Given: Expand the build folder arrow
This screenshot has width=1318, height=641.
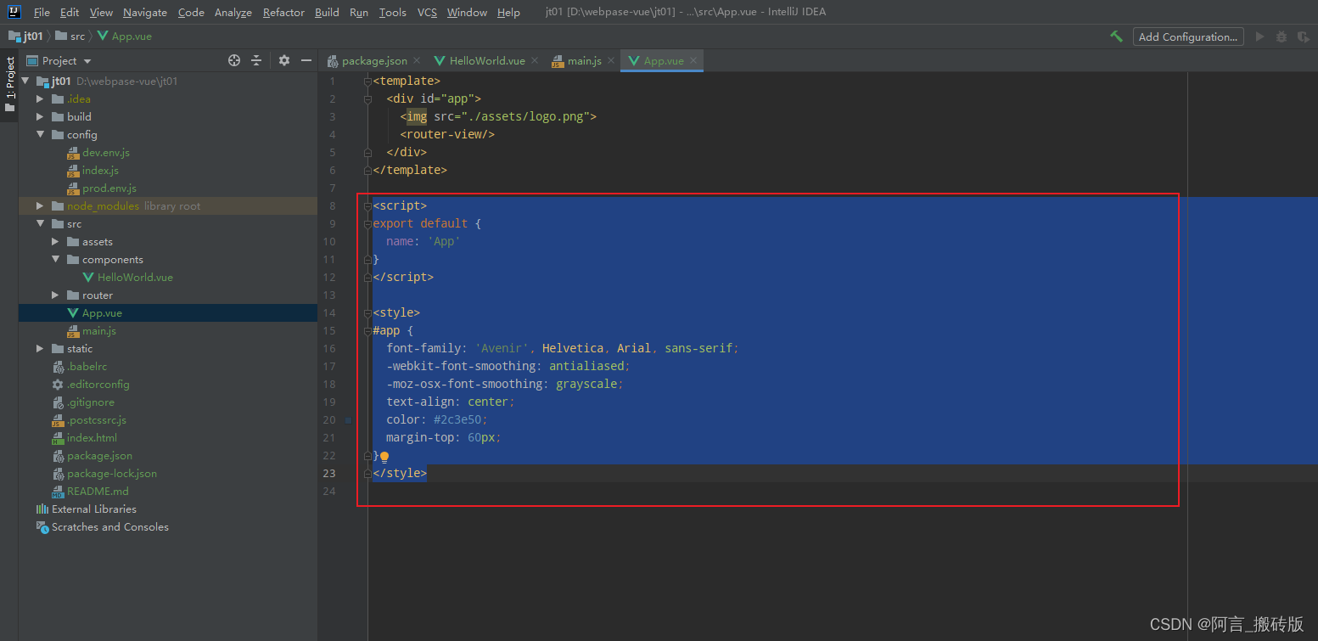Looking at the screenshot, I should 40,116.
